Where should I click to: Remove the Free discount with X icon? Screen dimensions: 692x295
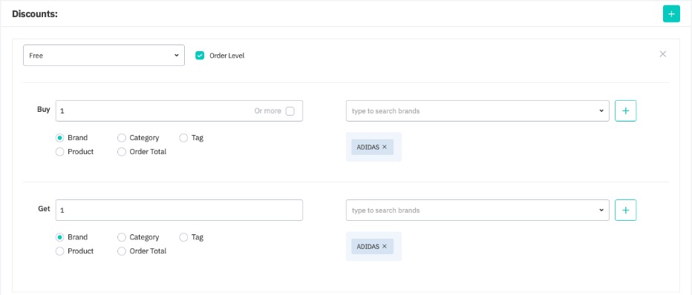click(663, 54)
